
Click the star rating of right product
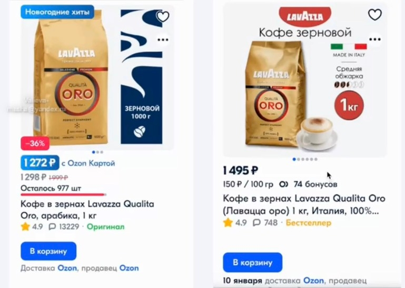pyautogui.click(x=228, y=222)
